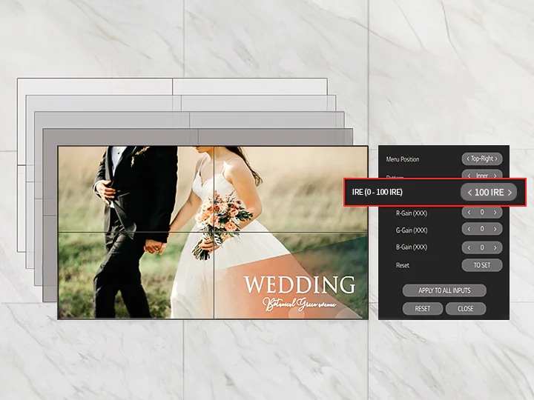Click APPLY TO ALL INPUTS button
The image size is (534, 400).
[x=444, y=290]
